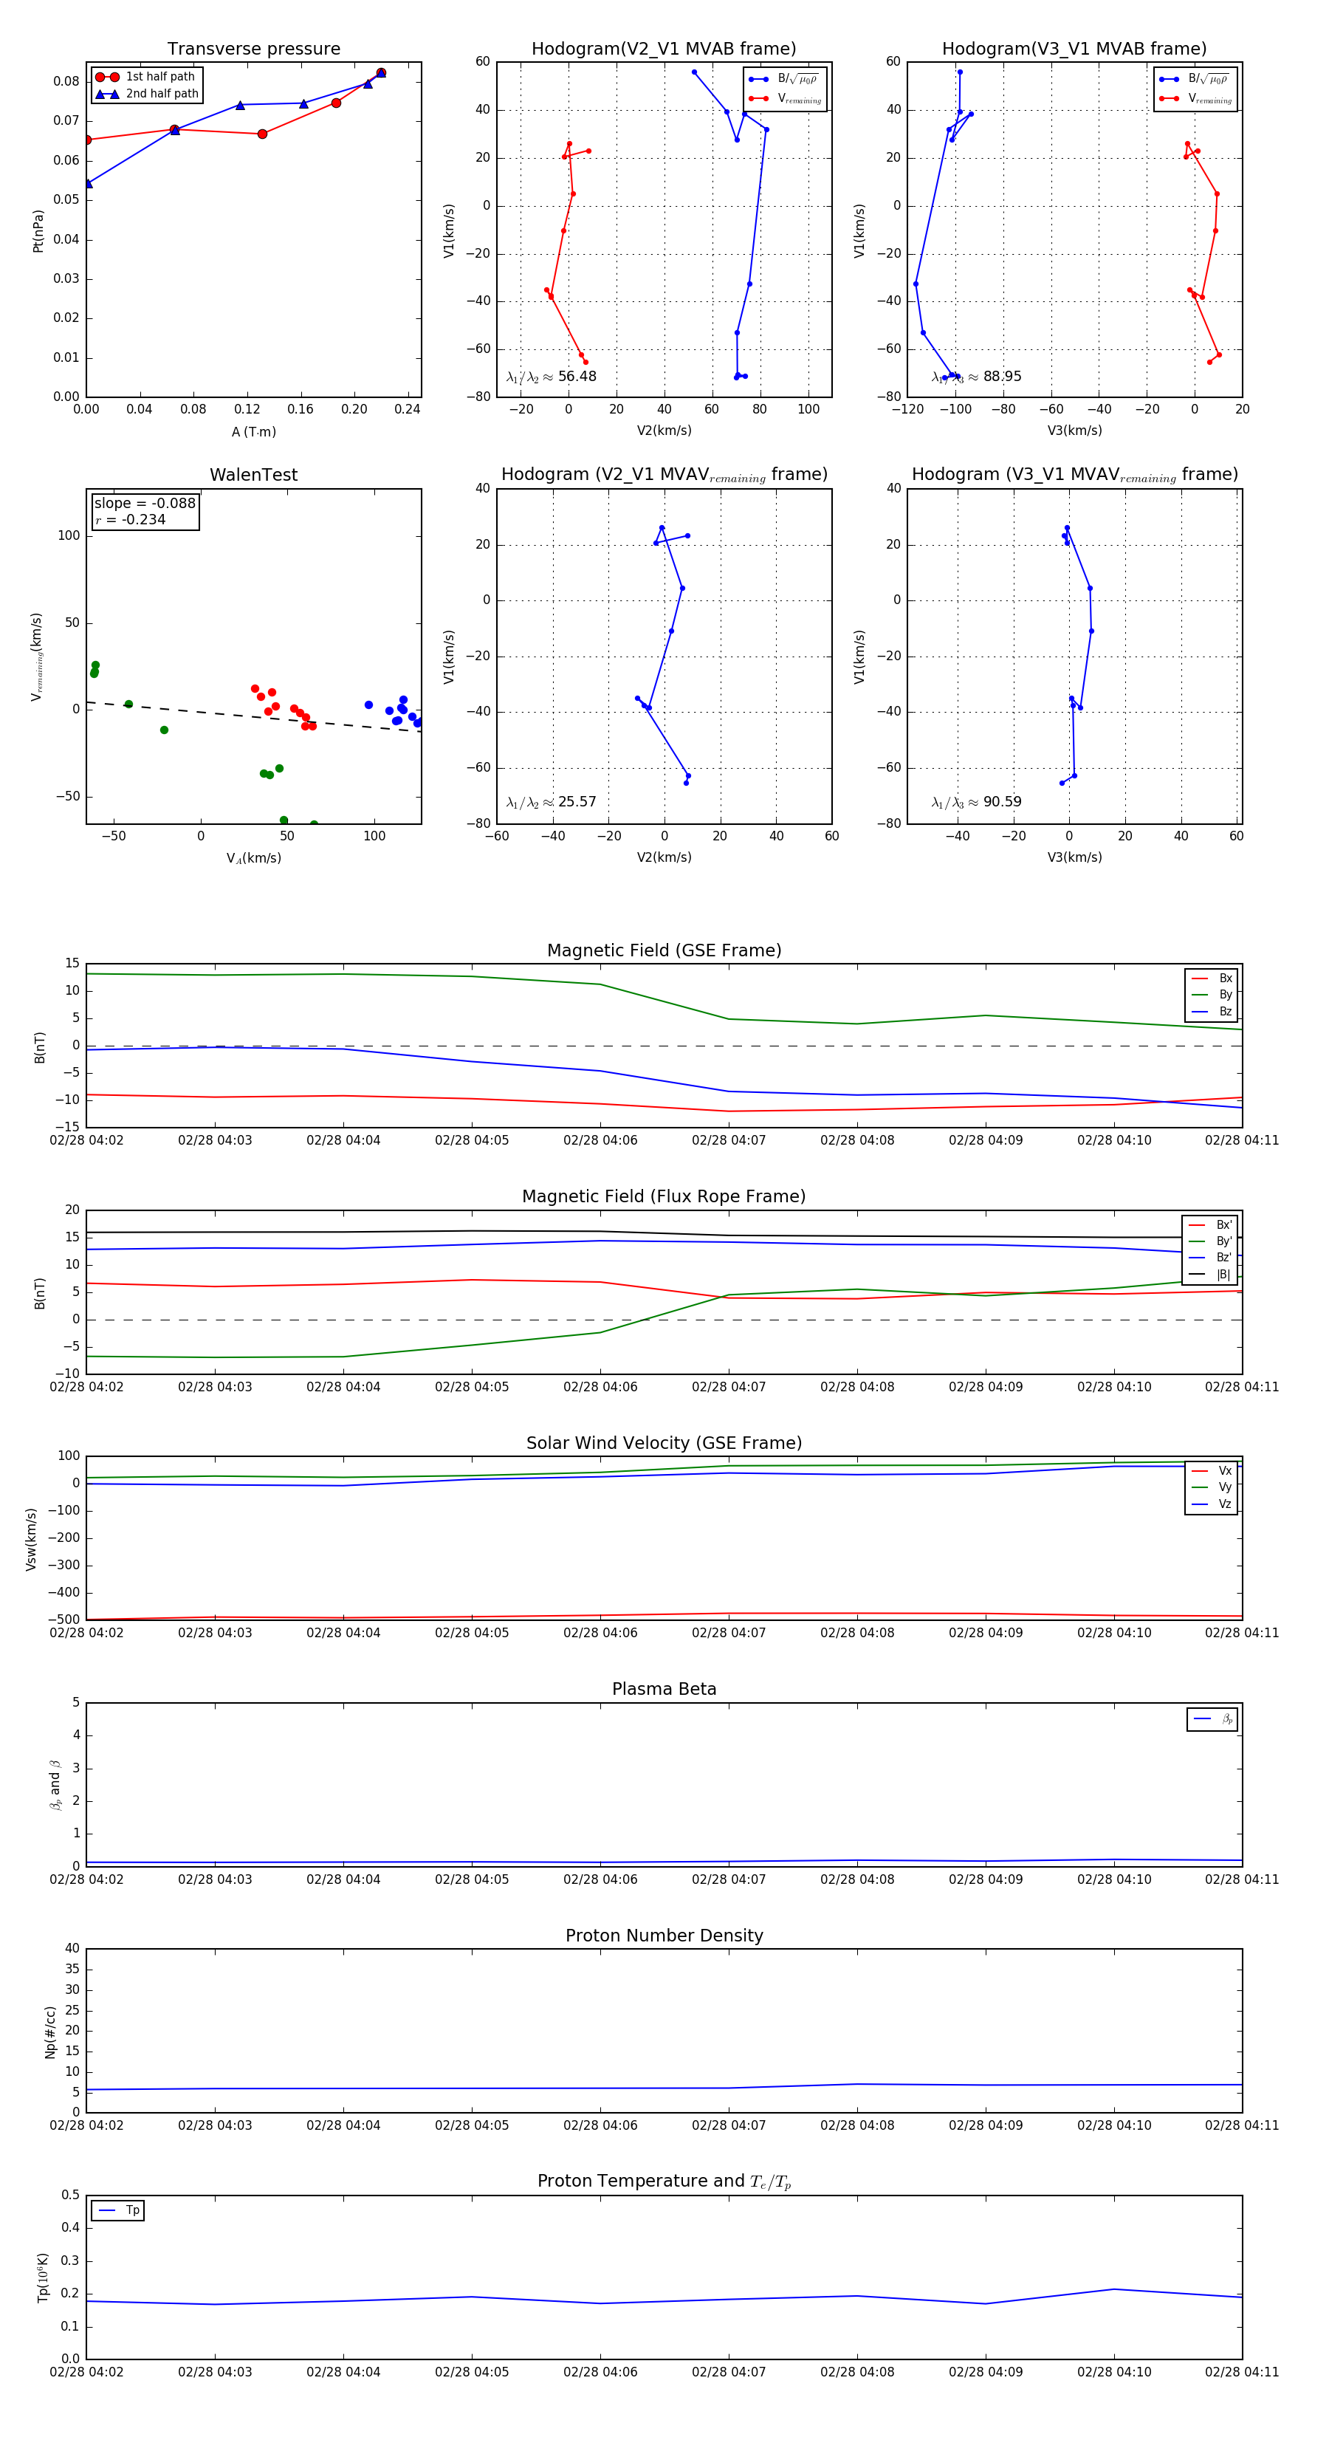Click 'slope = -0.088' annotation
Viewport: 1329px width, 2437px height.
145,504
